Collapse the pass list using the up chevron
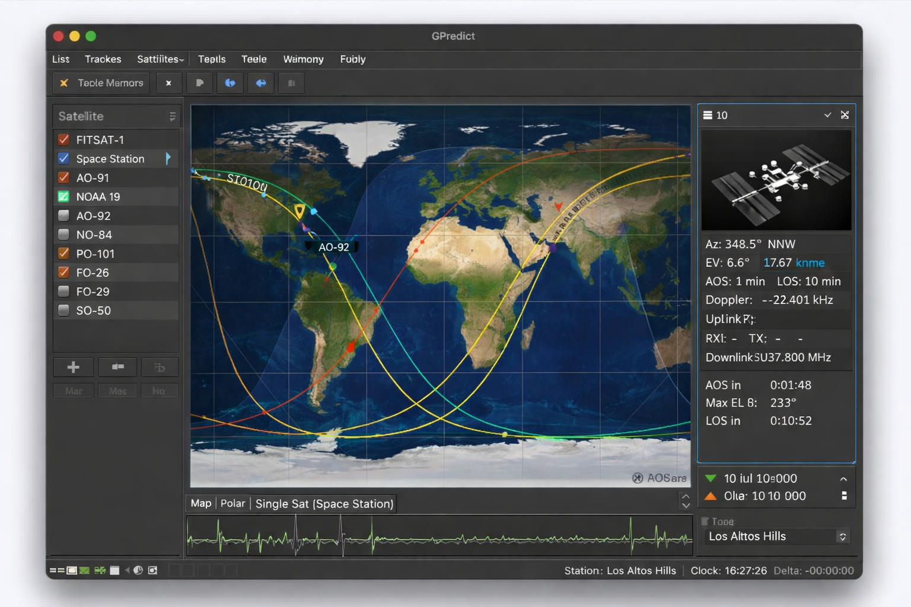Screen dimensions: 911x607 pyautogui.click(x=844, y=478)
